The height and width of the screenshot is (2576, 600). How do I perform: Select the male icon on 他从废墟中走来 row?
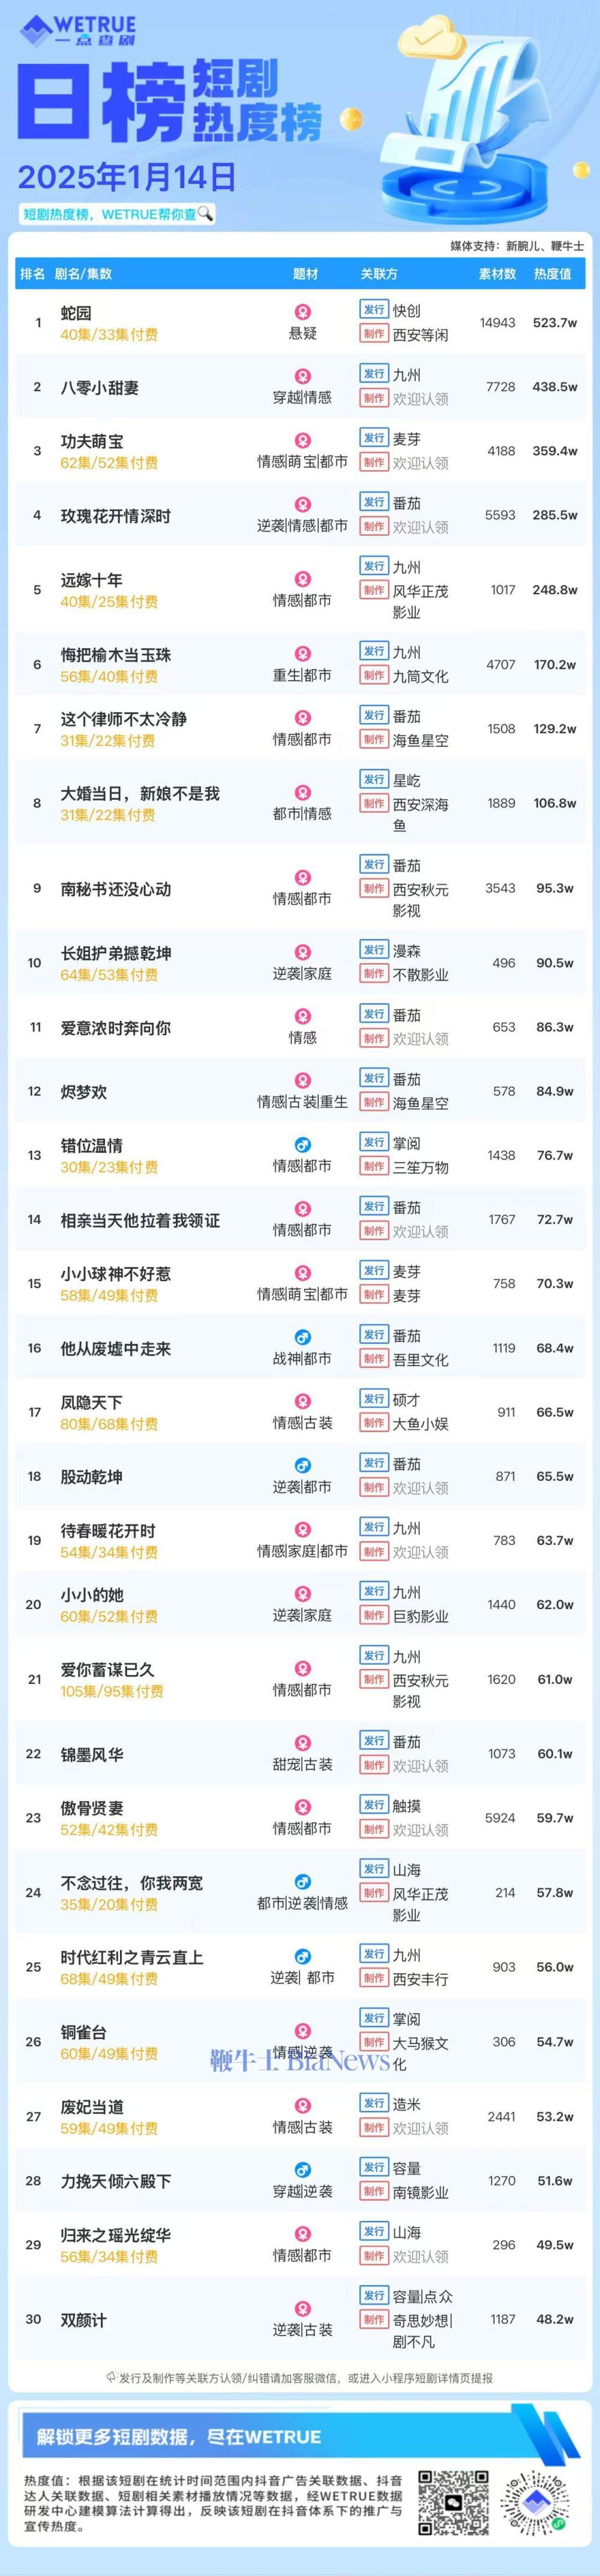(x=302, y=1337)
